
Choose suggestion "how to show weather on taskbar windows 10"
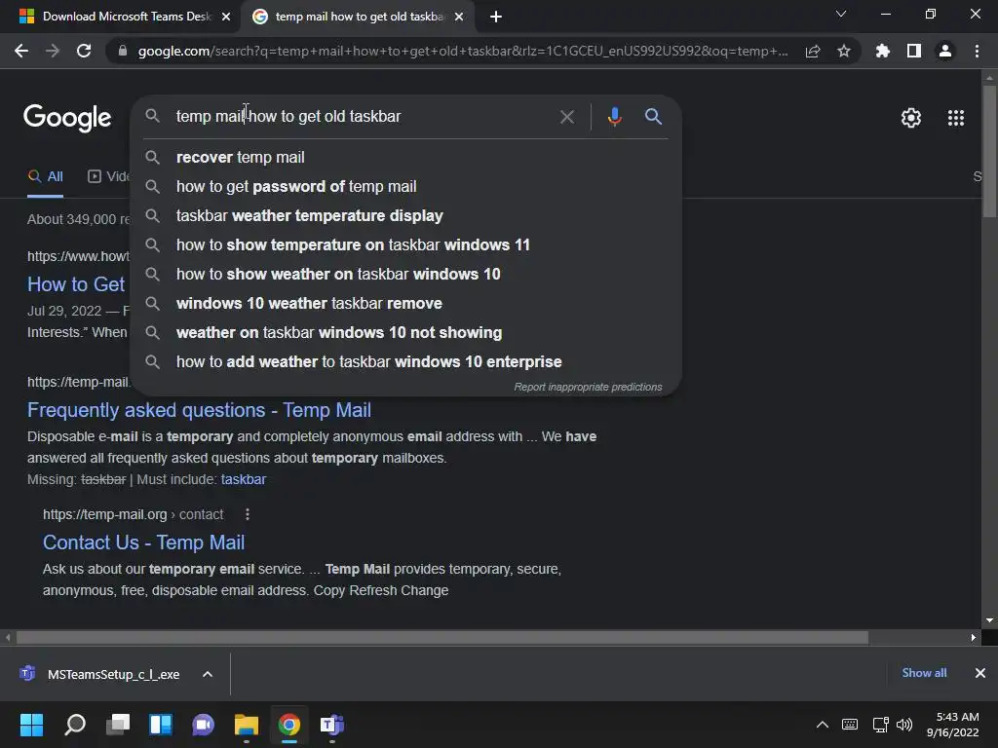[x=405, y=274]
